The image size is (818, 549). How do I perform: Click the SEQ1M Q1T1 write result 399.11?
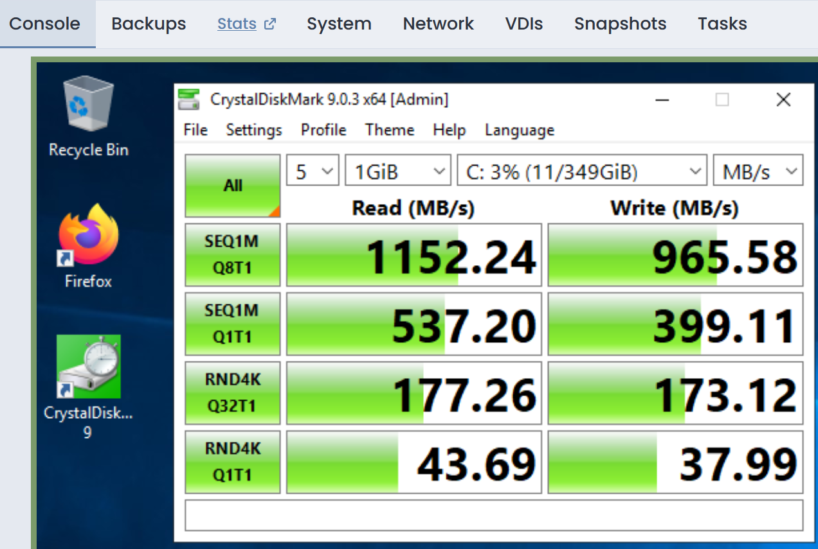click(675, 324)
